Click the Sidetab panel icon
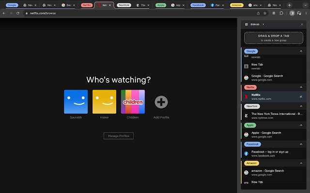The width and height of the screenshot is (310, 193). (x=247, y=25)
